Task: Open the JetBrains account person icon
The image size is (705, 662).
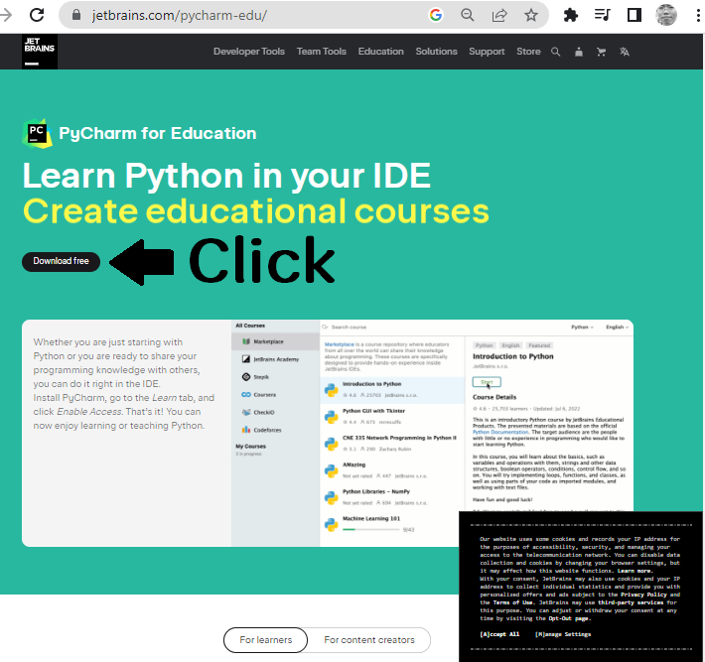Action: point(579,52)
